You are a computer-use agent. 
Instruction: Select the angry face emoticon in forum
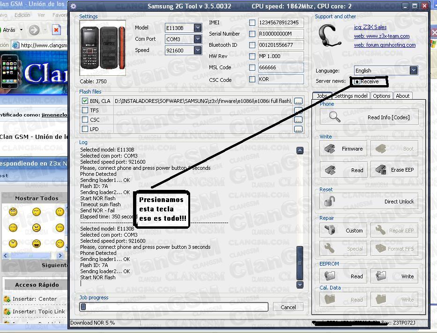[36, 228]
